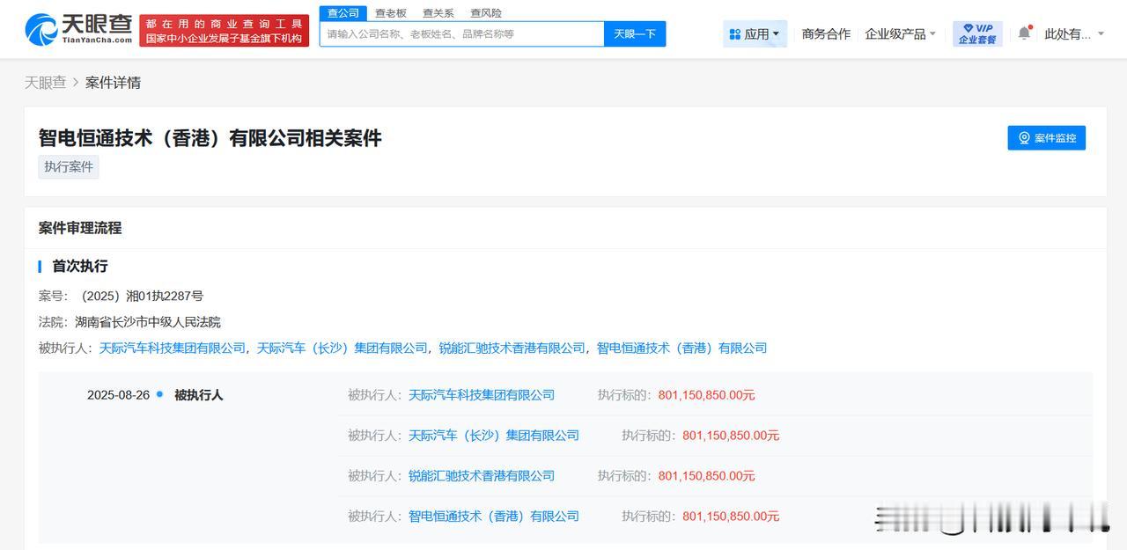
Task: Click the 案件详情 breadcrumb text
Action: (113, 83)
